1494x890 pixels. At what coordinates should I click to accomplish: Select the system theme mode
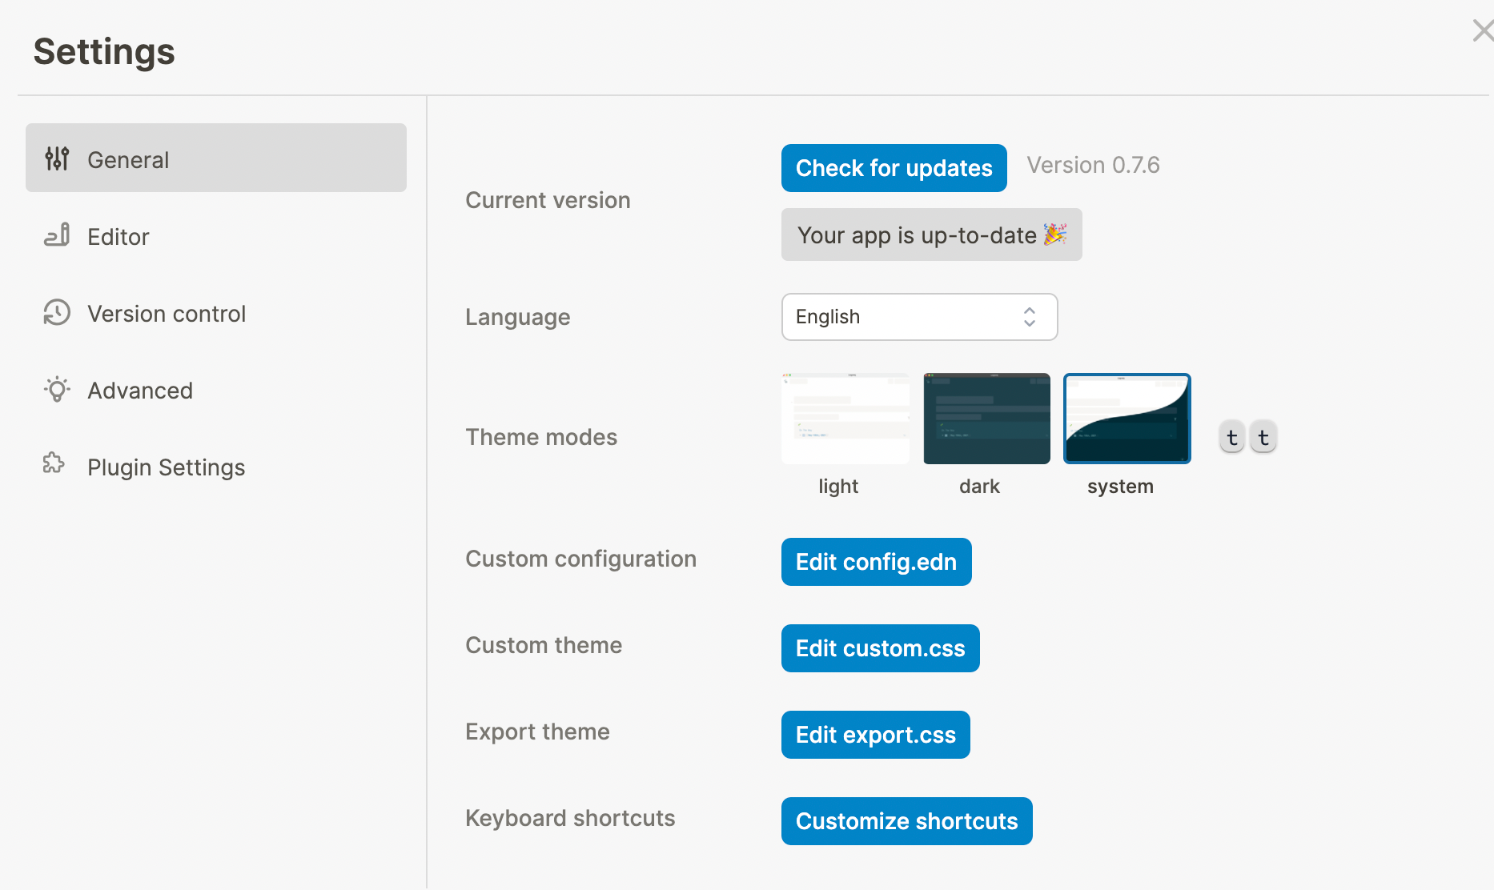click(x=1127, y=418)
